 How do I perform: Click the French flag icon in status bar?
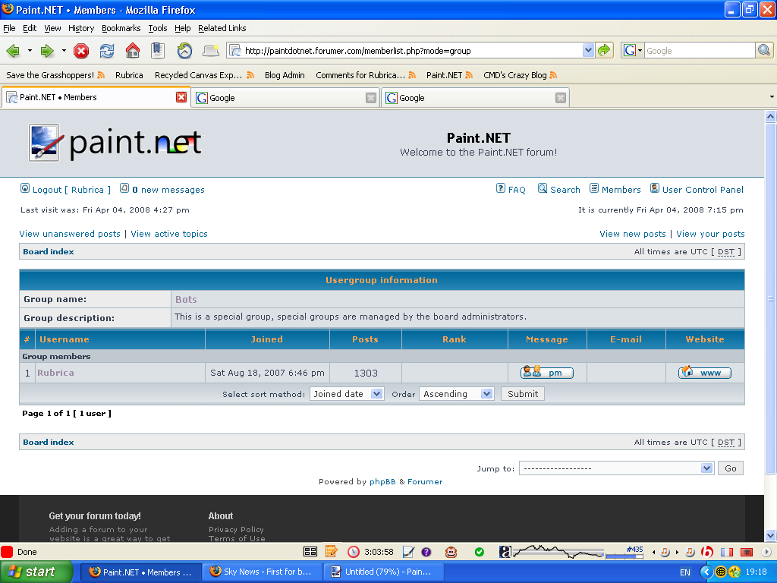pos(727,552)
